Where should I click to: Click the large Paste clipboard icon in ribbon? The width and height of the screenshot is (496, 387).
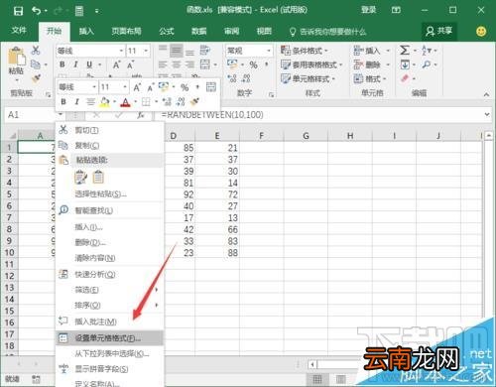pyautogui.click(x=17, y=56)
